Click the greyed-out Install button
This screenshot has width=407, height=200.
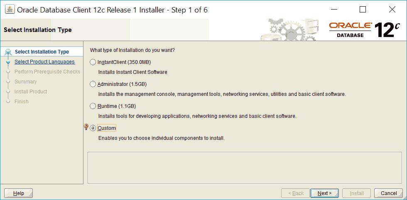(x=357, y=193)
